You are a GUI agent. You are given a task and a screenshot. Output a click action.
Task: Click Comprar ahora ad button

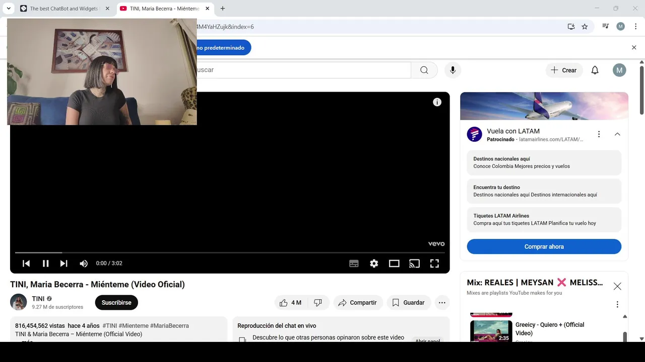[x=544, y=246]
